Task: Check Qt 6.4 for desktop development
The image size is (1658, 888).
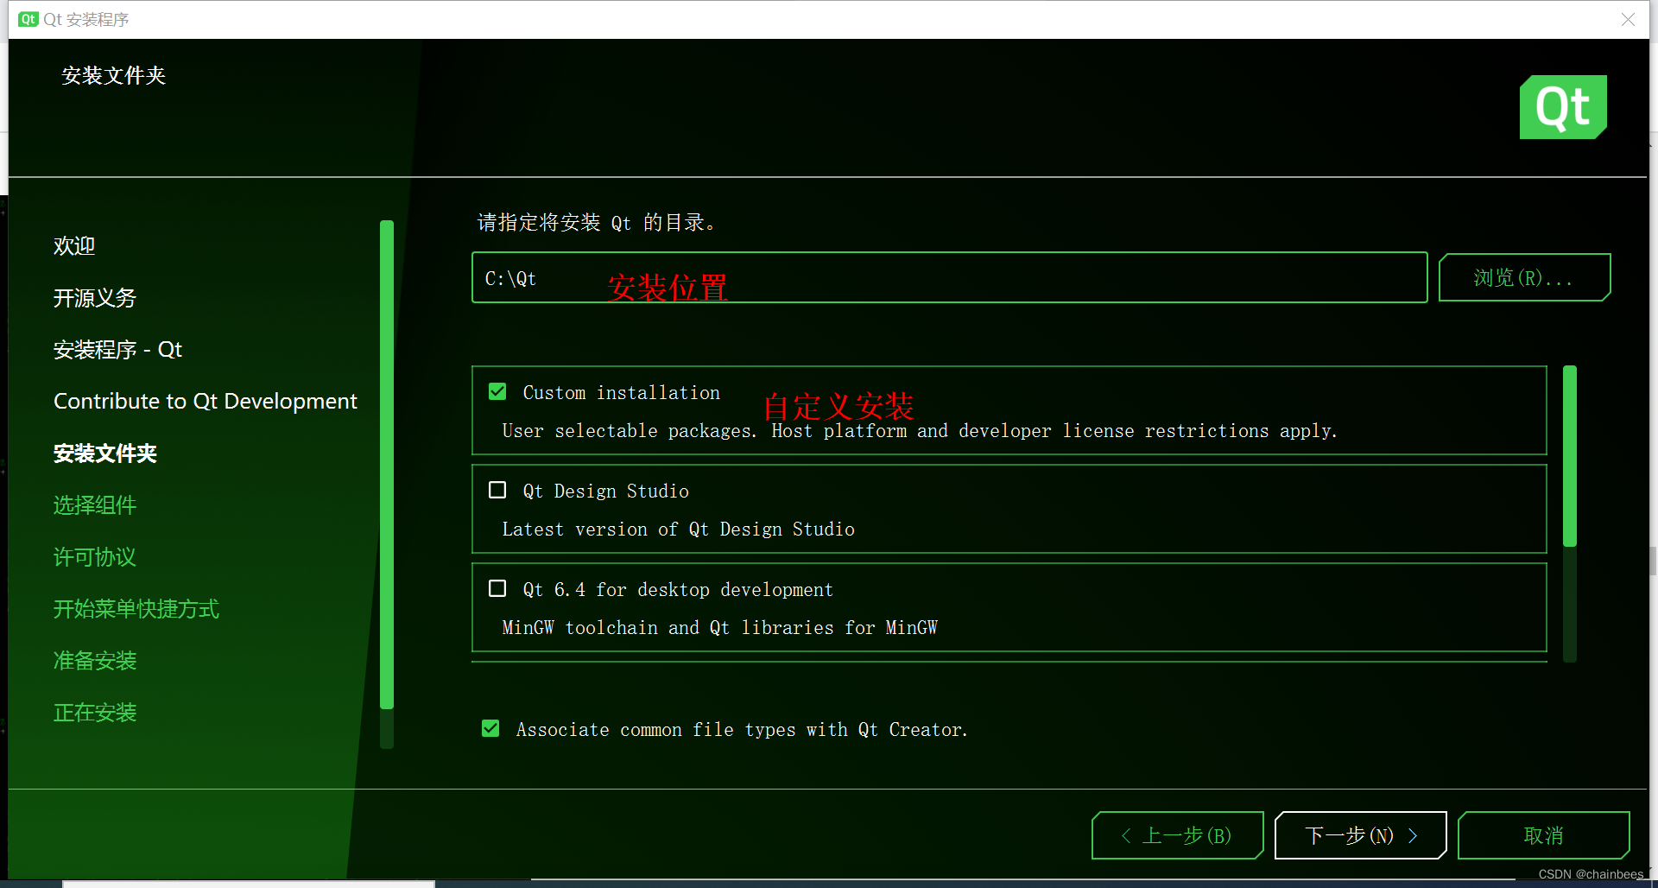Action: 497,589
